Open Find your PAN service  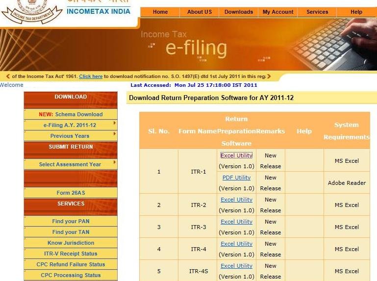(71, 221)
